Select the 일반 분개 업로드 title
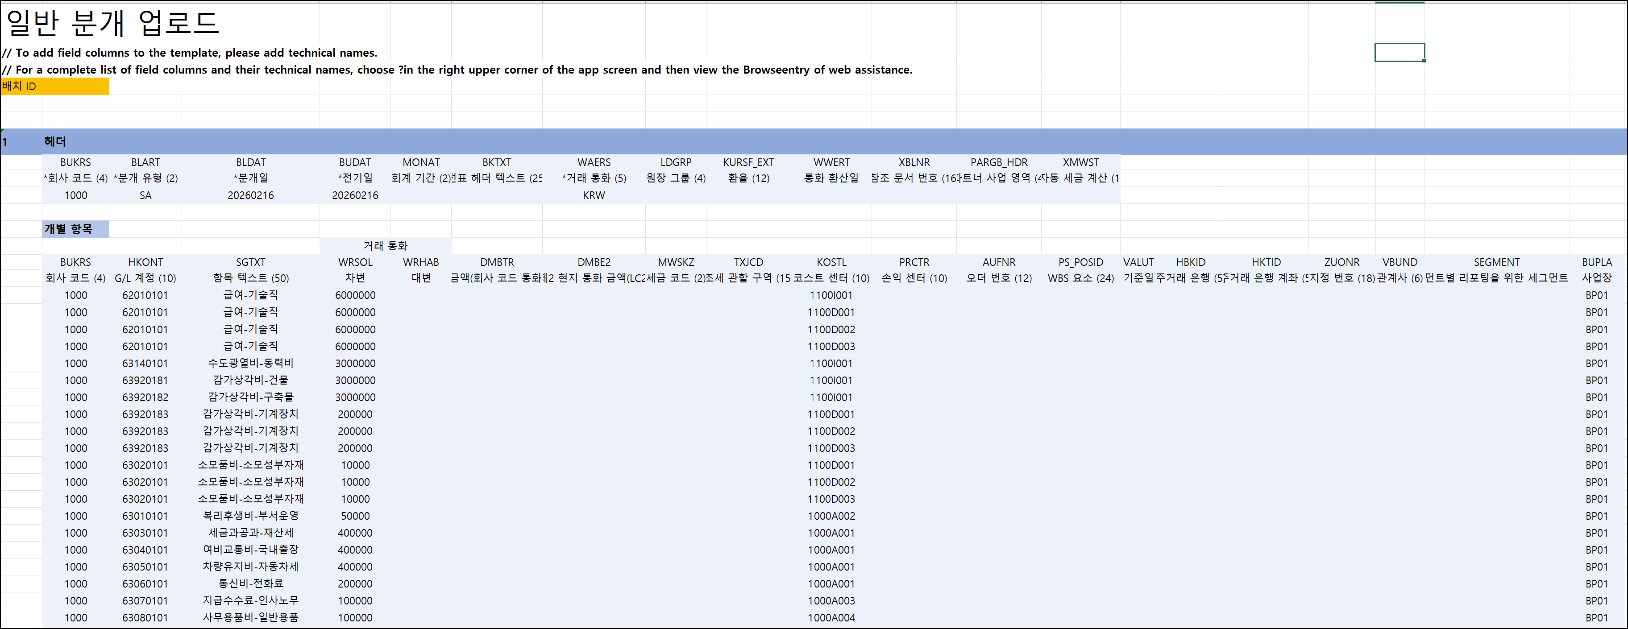Viewport: 1628px width, 629px height. point(112,23)
